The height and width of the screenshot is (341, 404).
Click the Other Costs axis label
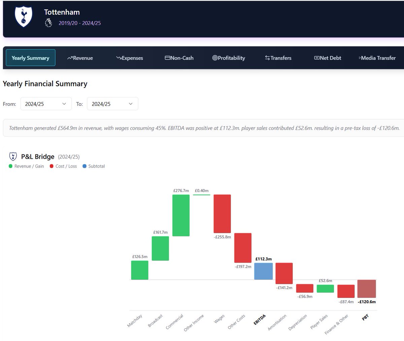[x=237, y=322]
